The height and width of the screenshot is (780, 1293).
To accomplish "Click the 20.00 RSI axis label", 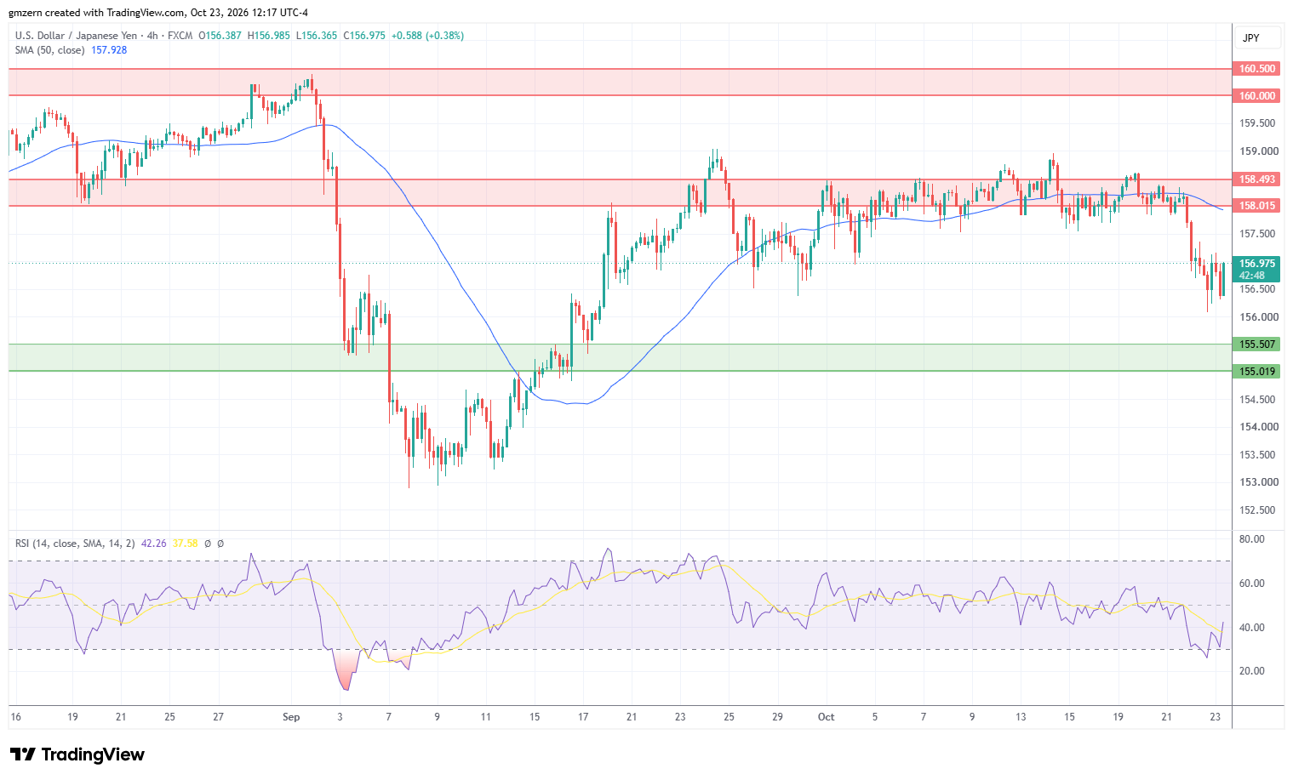I will [x=1251, y=671].
